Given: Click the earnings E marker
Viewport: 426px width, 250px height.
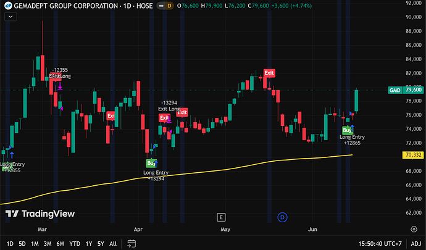Looking at the screenshot, I should [221, 217].
